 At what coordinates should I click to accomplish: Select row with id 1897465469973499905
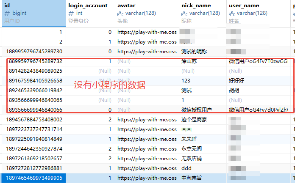[x=34, y=178]
